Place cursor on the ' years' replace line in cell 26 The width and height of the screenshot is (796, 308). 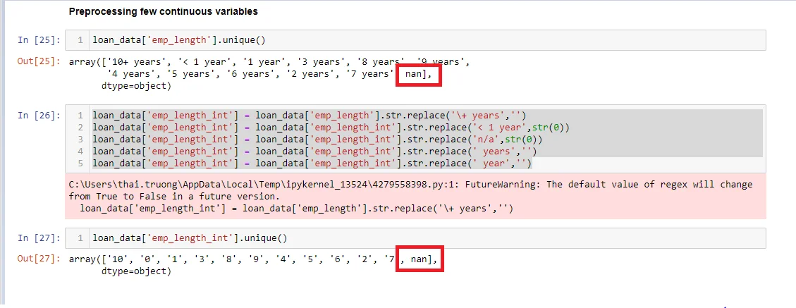pos(316,152)
